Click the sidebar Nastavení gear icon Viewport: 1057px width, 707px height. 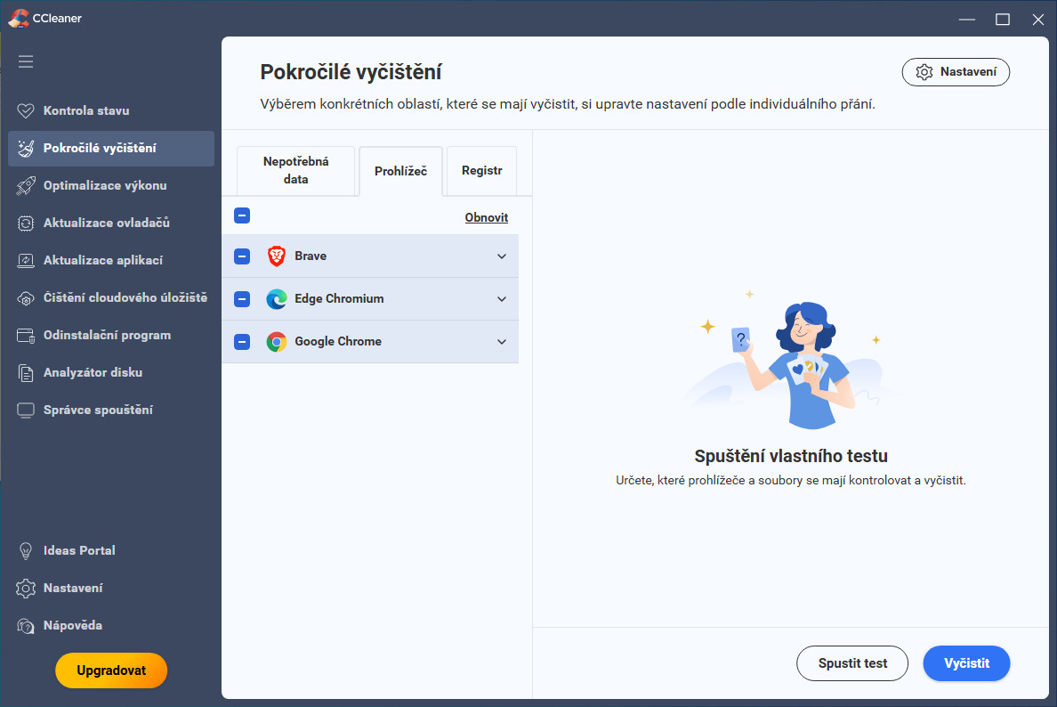coord(26,589)
